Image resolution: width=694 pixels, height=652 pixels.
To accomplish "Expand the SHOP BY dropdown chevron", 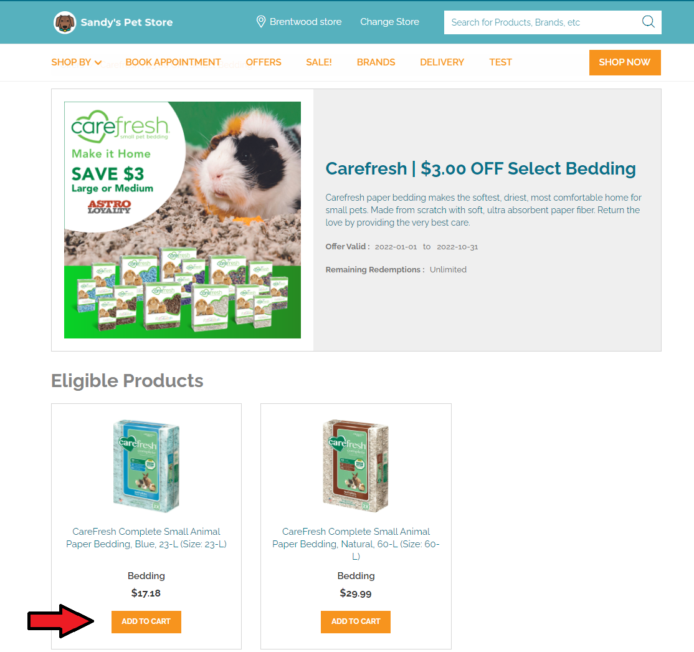I will (x=98, y=62).
